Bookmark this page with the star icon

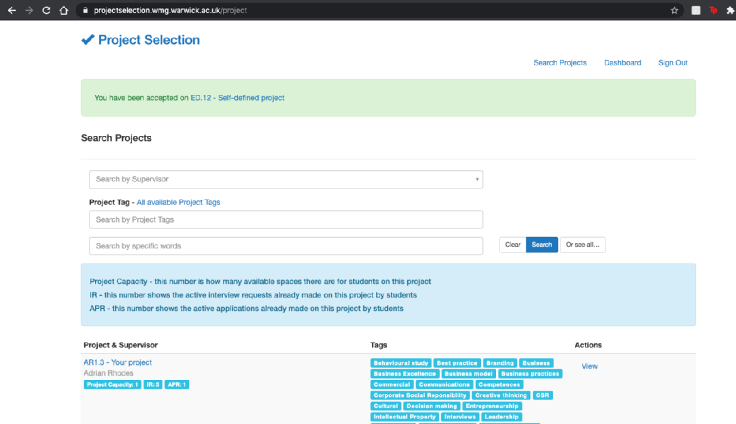click(674, 11)
